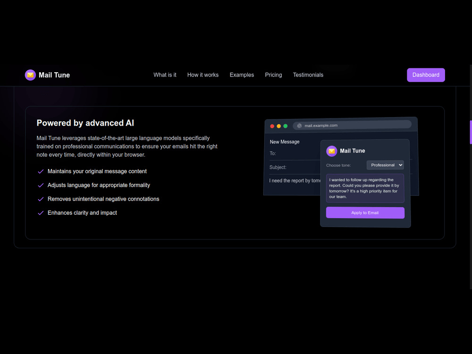View the Testimonials section
The width and height of the screenshot is (472, 354).
coord(308,75)
